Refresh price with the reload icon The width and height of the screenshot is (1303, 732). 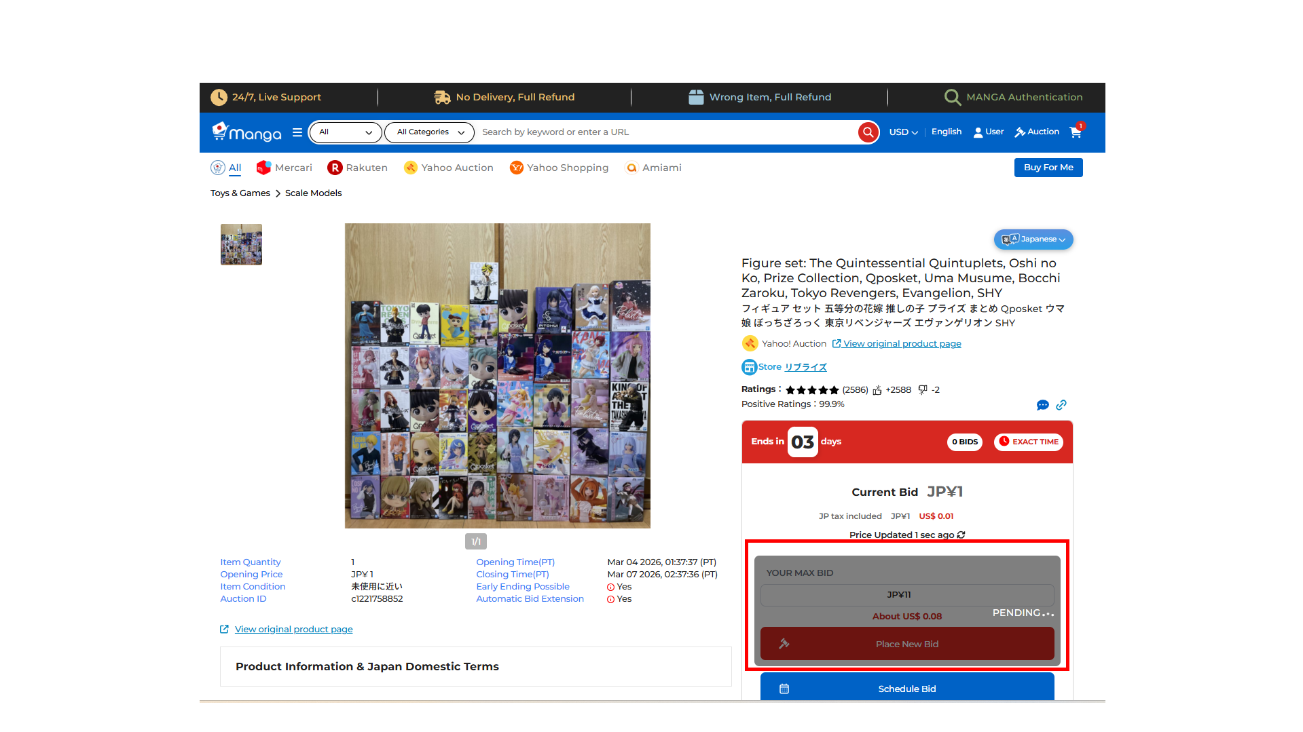tap(961, 535)
